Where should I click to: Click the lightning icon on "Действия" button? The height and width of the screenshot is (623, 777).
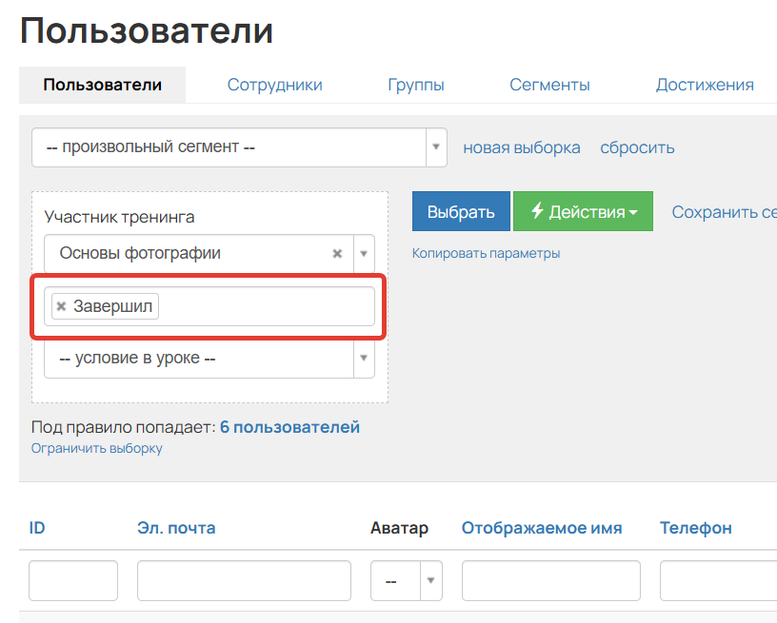coord(537,211)
